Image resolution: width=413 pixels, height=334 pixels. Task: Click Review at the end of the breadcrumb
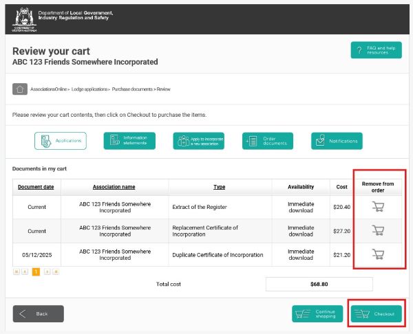coord(164,89)
